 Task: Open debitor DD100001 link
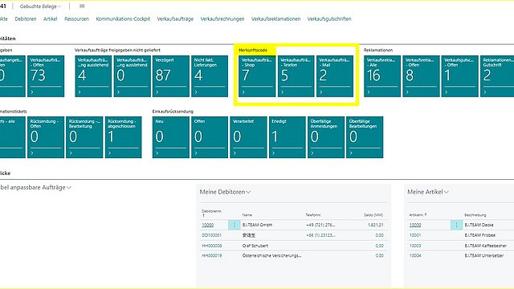click(x=212, y=235)
